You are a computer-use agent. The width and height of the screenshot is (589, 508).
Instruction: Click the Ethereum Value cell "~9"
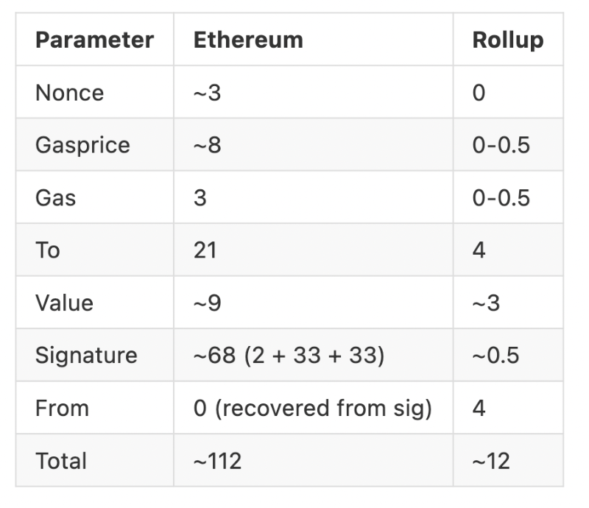click(x=207, y=303)
